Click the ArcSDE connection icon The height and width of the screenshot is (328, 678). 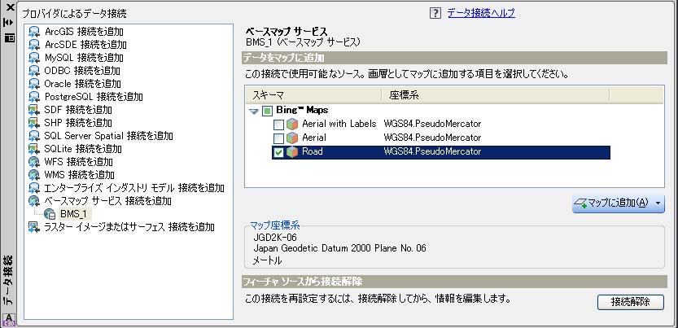point(34,45)
